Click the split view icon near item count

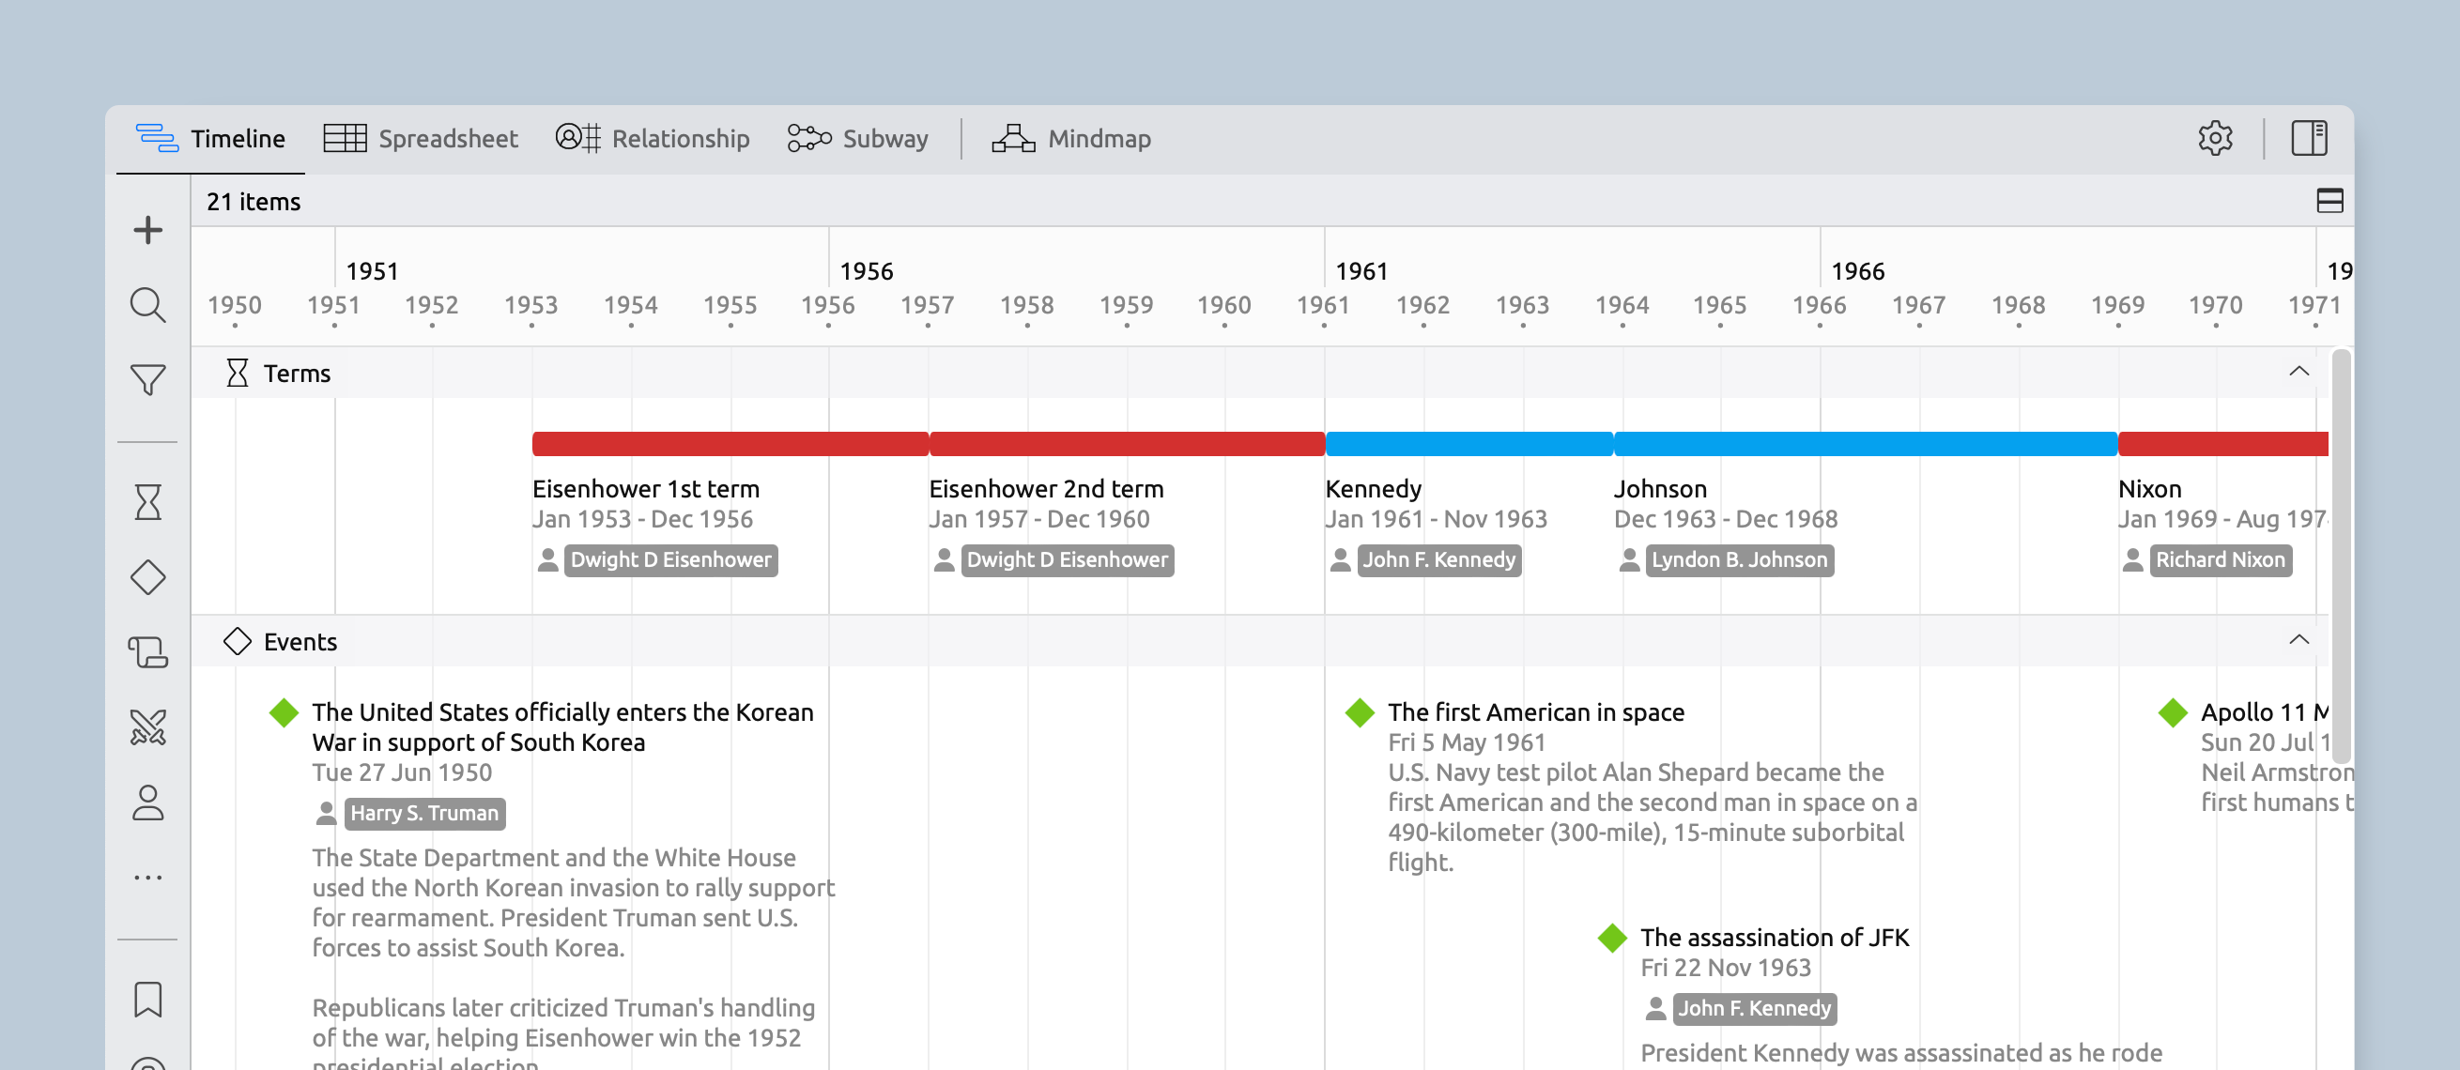tap(2329, 201)
